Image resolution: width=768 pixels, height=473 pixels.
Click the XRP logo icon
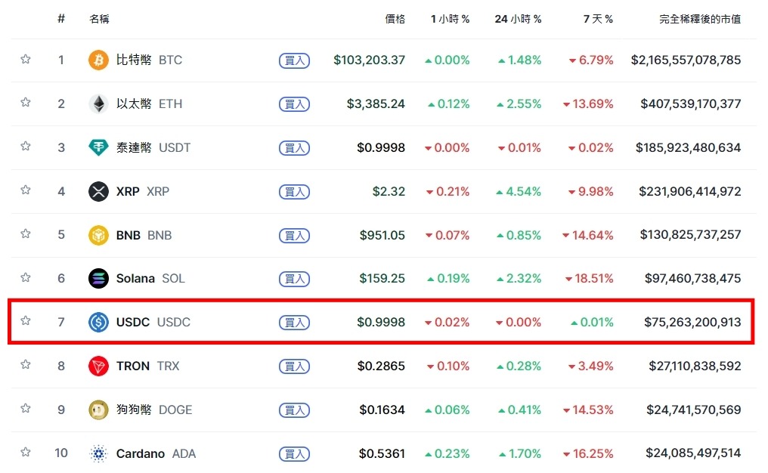point(98,191)
